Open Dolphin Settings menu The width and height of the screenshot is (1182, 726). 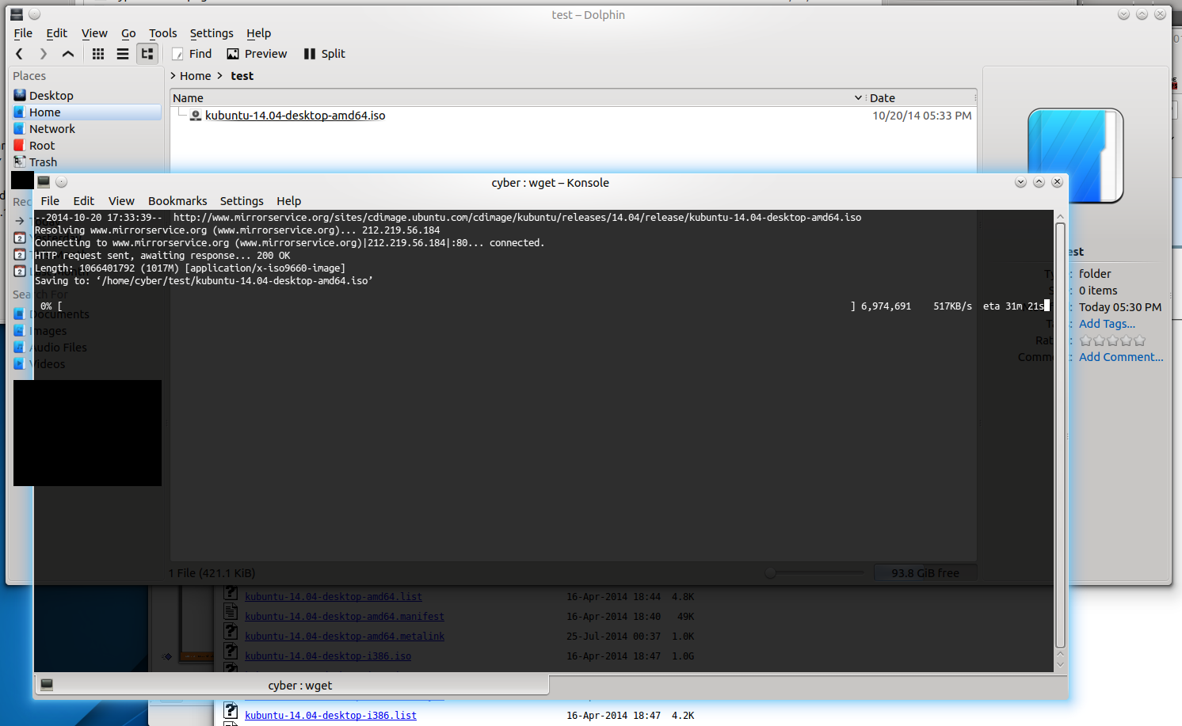[212, 33]
